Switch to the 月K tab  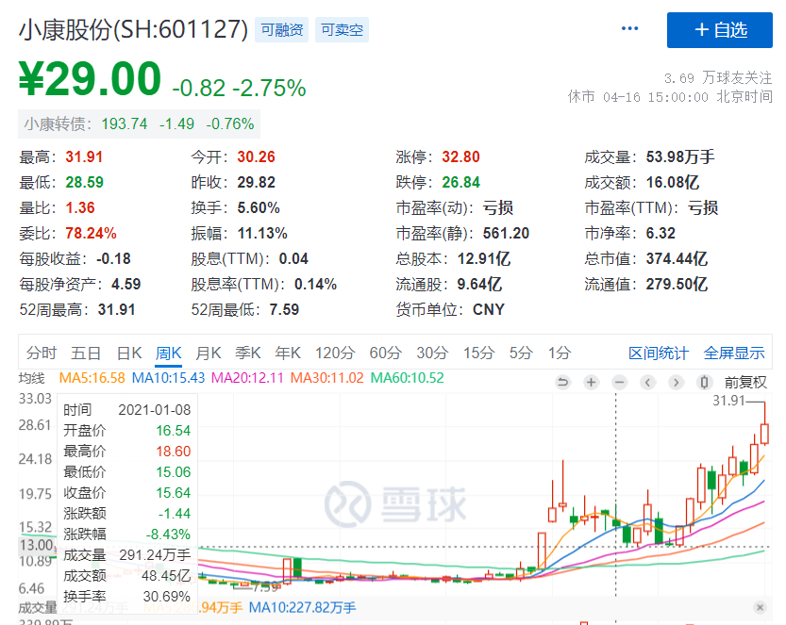[x=208, y=354]
